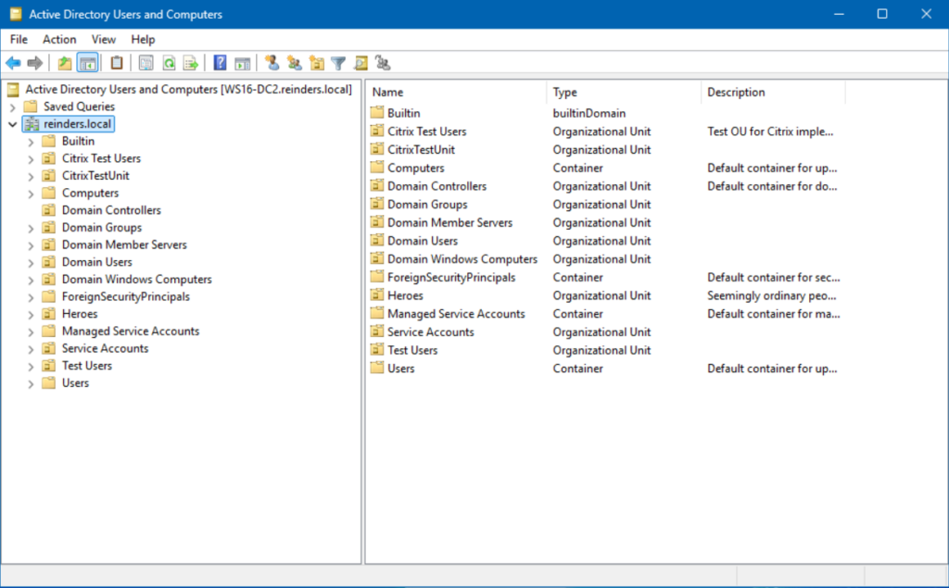Expand Test Users node in tree
949x588 pixels.
coord(31,366)
